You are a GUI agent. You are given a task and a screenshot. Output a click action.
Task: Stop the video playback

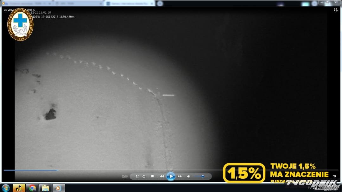tap(152, 176)
